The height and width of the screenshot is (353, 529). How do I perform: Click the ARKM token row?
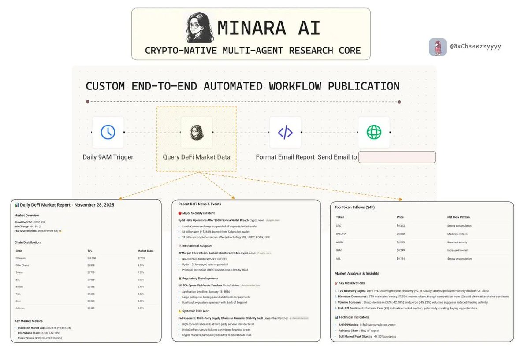(x=422, y=242)
